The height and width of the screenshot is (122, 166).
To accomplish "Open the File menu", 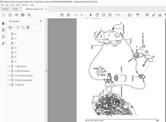I will click(x=2, y=5).
